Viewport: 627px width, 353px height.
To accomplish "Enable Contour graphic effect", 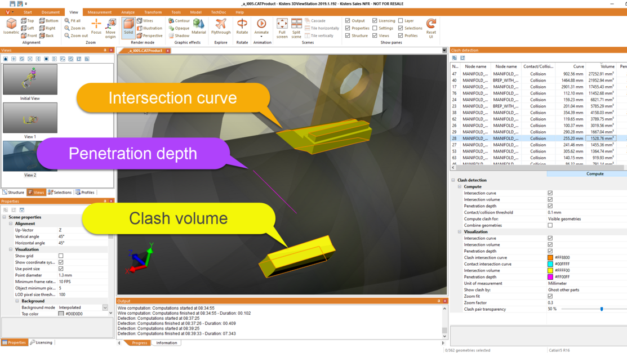I will tap(179, 21).
